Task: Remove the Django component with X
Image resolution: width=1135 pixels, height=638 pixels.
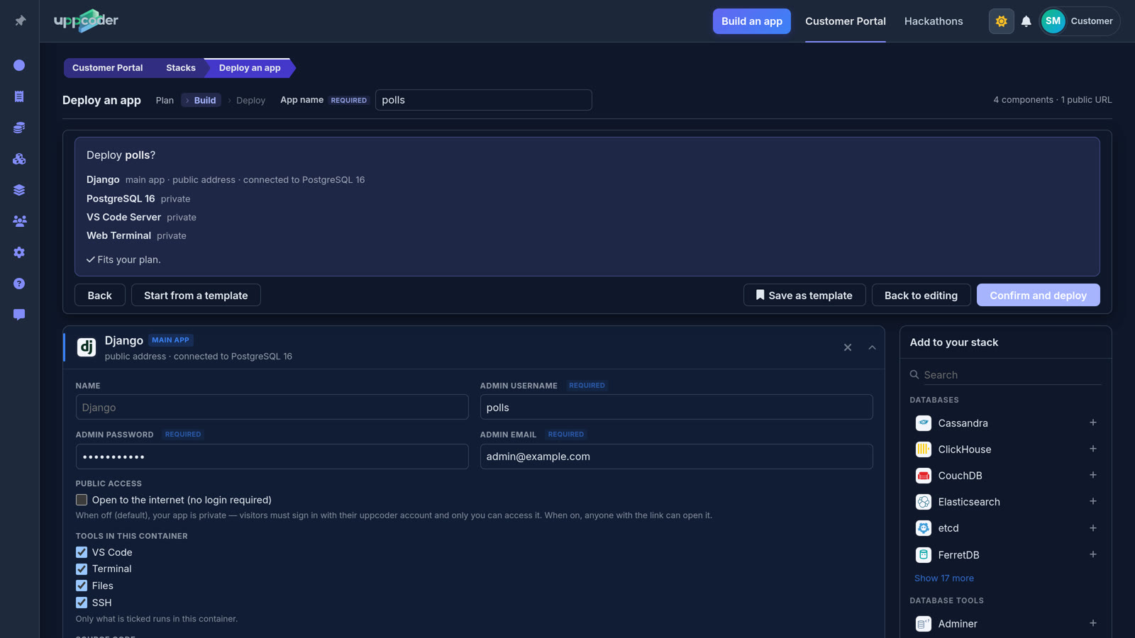Action: [847, 347]
